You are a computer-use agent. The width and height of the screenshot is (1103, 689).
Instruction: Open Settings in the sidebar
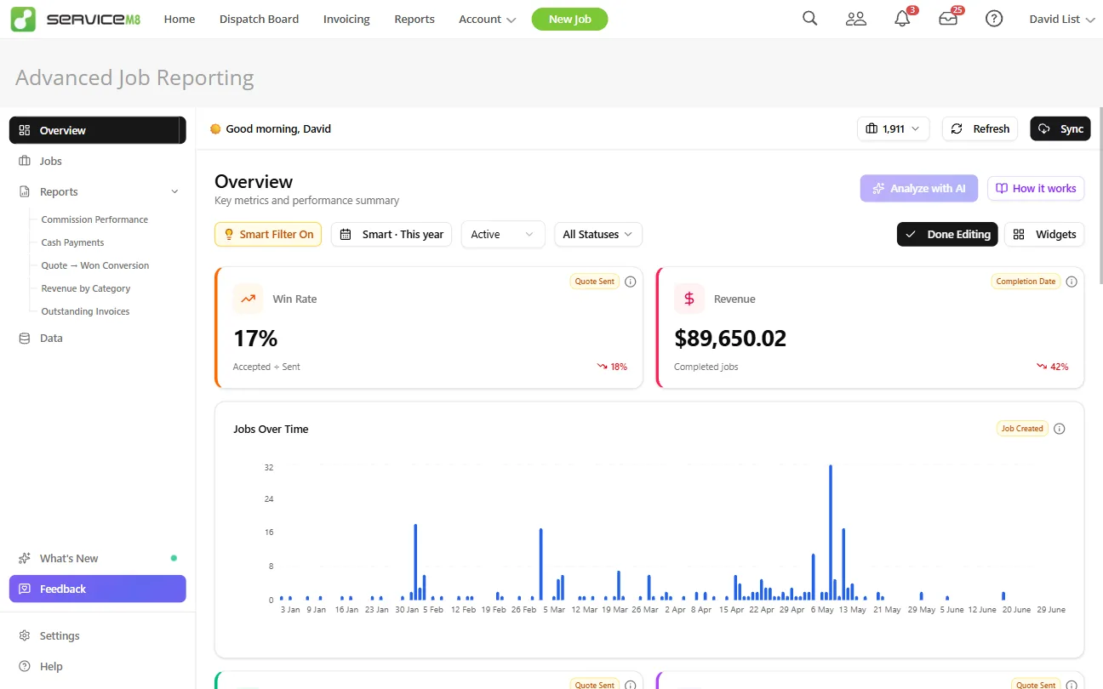[97, 635]
